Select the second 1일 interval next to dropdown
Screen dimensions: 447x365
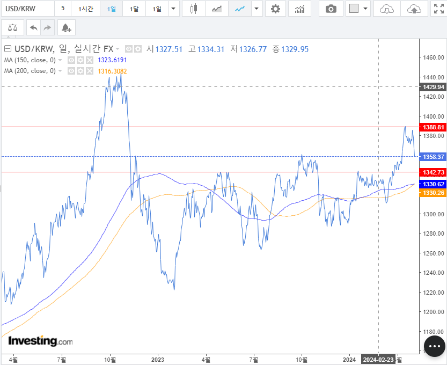(157, 9)
